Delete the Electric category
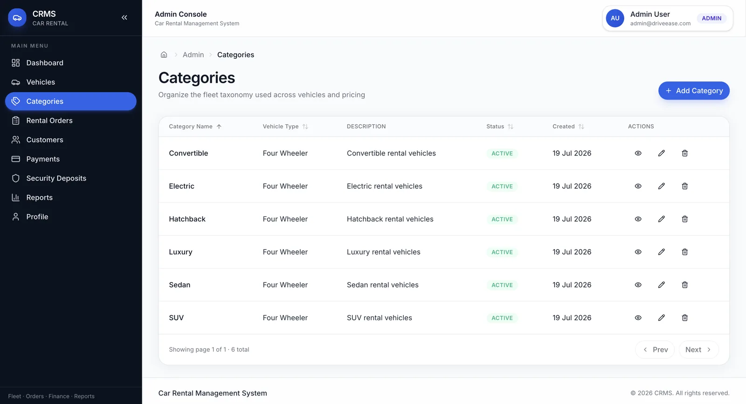 (684, 186)
